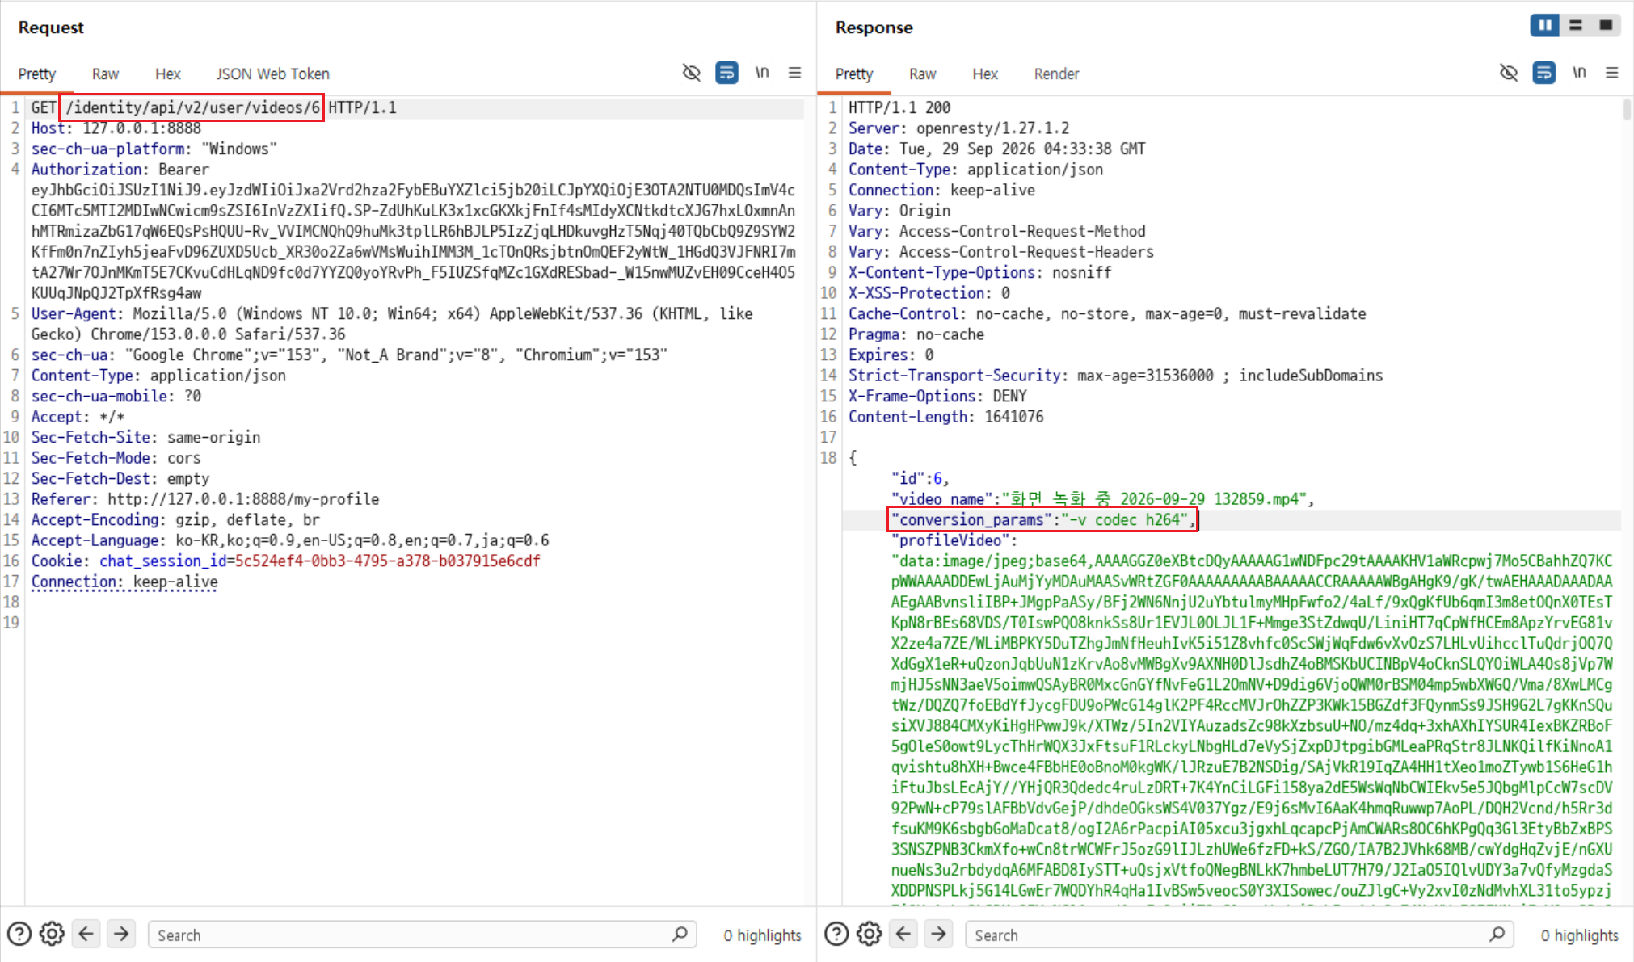Click the Request help question mark icon

point(19,934)
